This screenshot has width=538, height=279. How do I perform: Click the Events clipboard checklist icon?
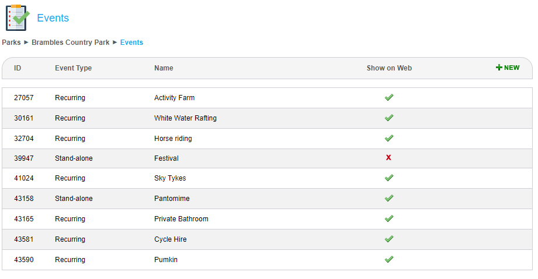(x=17, y=18)
